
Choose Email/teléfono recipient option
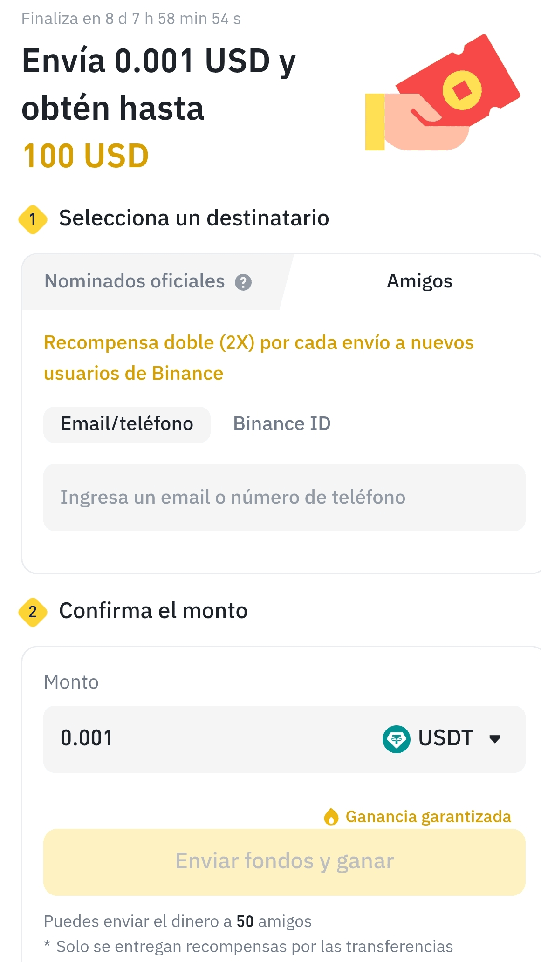[127, 424]
